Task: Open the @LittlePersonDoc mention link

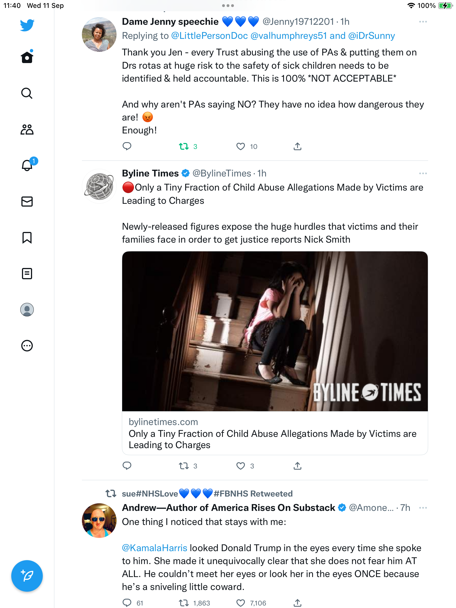Action: pos(209,36)
